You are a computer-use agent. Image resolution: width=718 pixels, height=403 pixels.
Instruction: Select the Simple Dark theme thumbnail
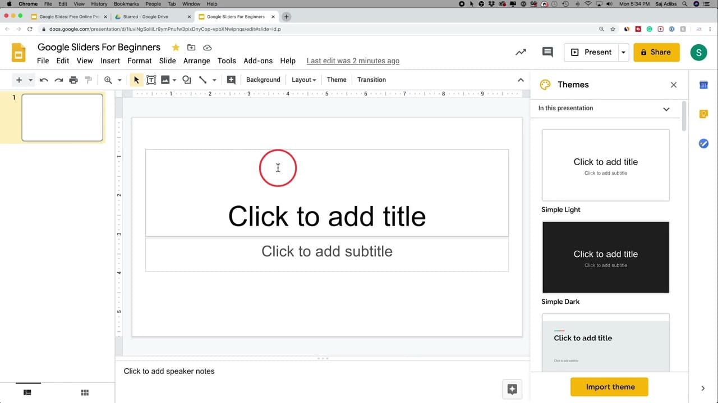click(606, 257)
